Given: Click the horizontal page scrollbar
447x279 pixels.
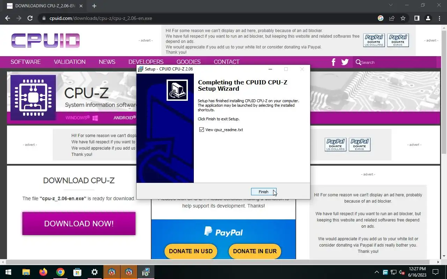Looking at the screenshot, I should click(218, 262).
